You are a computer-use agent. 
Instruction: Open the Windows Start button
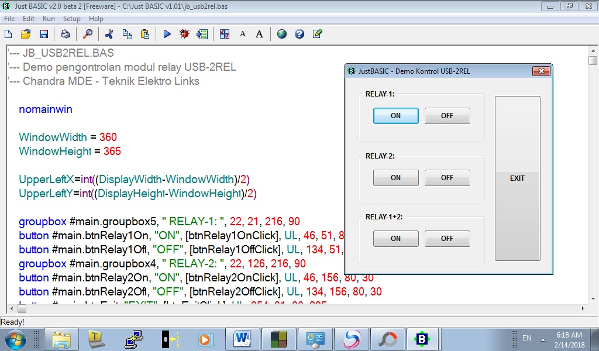(x=16, y=339)
